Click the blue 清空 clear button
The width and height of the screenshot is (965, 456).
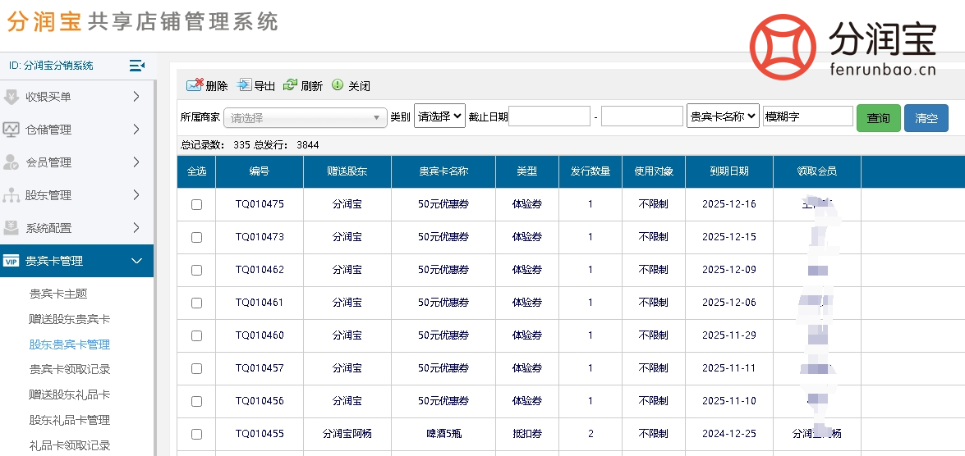pyautogui.click(x=926, y=118)
